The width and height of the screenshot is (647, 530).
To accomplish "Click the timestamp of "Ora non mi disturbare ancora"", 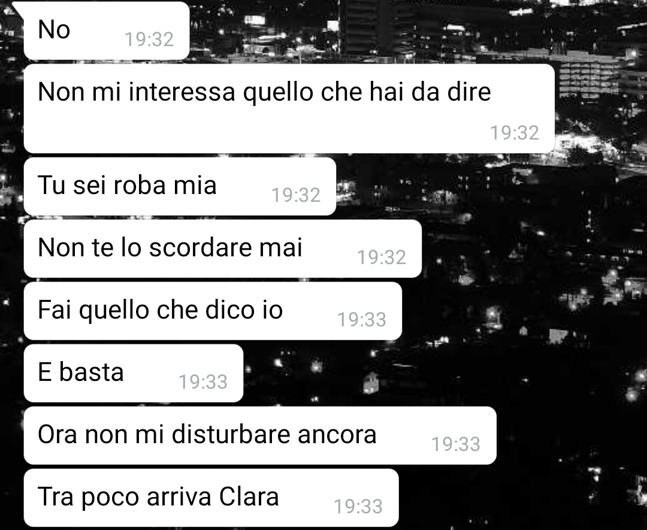I will coord(456,444).
